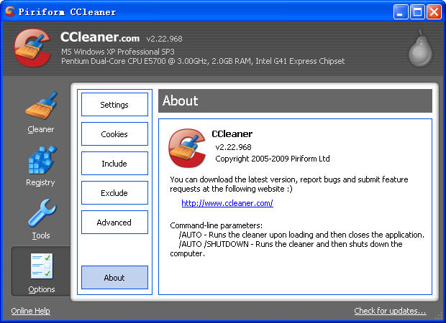Open the Cleaner section in the sidebar

(x=41, y=112)
